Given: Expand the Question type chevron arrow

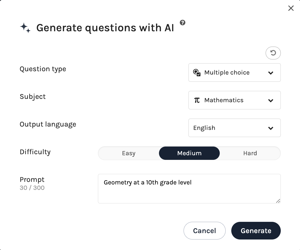Looking at the screenshot, I should [271, 73].
